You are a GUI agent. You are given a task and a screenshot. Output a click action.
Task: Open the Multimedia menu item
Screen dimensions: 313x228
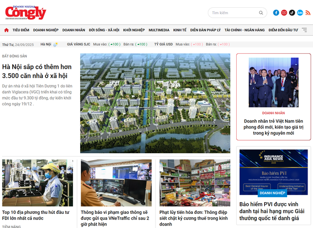159,30
